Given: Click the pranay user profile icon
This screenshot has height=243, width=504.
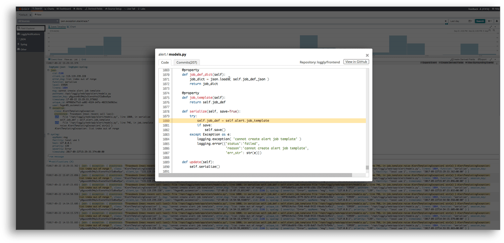Looking at the screenshot, I should point(481,9).
